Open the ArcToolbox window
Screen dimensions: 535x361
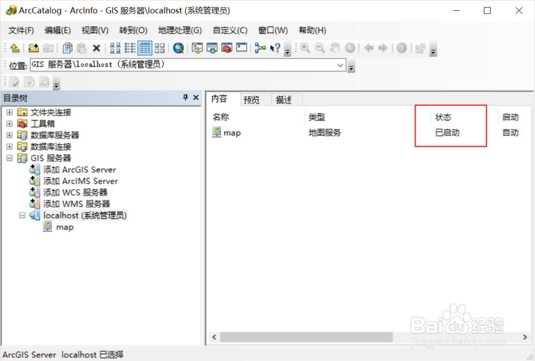(226, 48)
